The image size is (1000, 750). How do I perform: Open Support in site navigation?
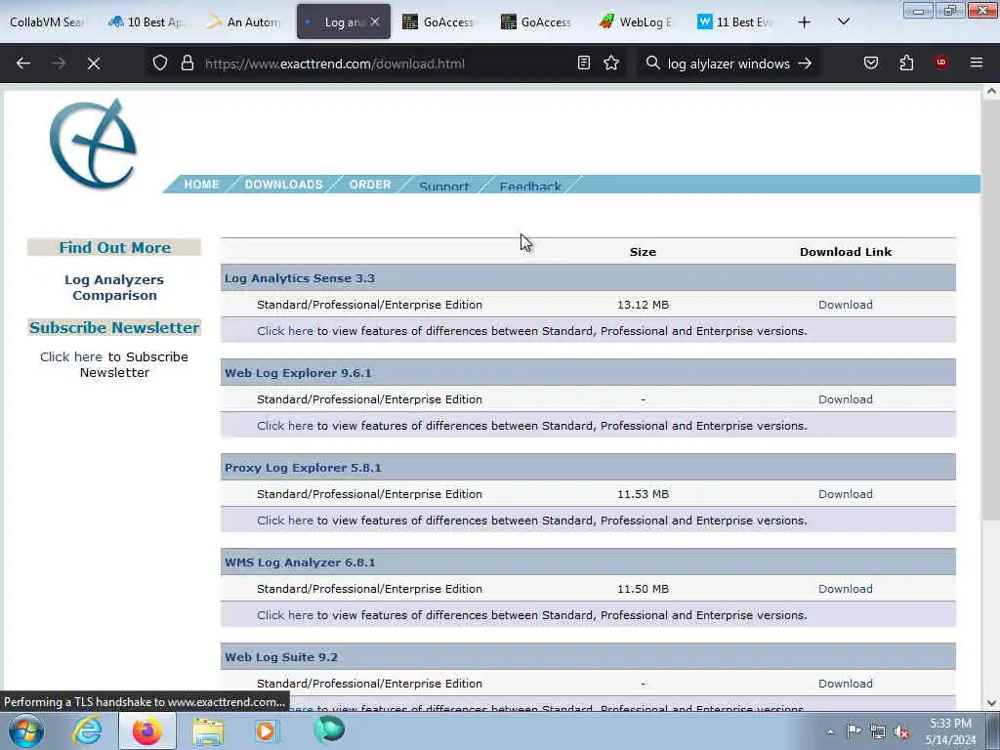(444, 187)
